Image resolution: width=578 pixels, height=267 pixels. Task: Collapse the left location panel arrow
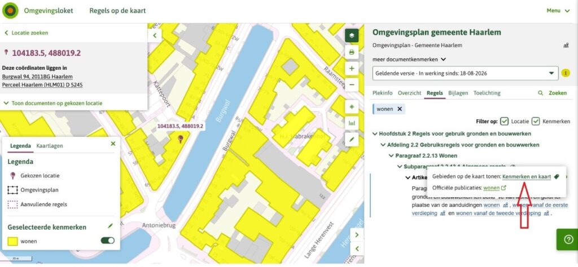click(155, 35)
